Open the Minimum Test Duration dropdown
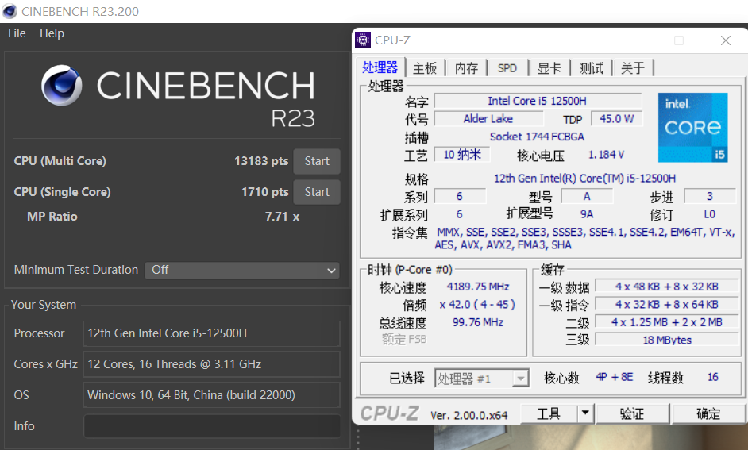 click(242, 271)
